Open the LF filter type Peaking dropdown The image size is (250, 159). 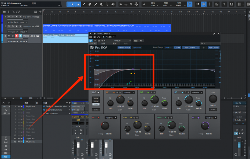[x=129, y=91]
